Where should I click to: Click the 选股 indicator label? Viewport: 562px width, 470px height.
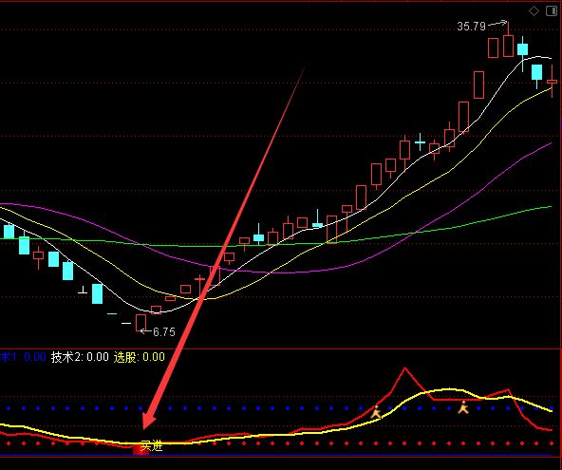tap(124, 357)
